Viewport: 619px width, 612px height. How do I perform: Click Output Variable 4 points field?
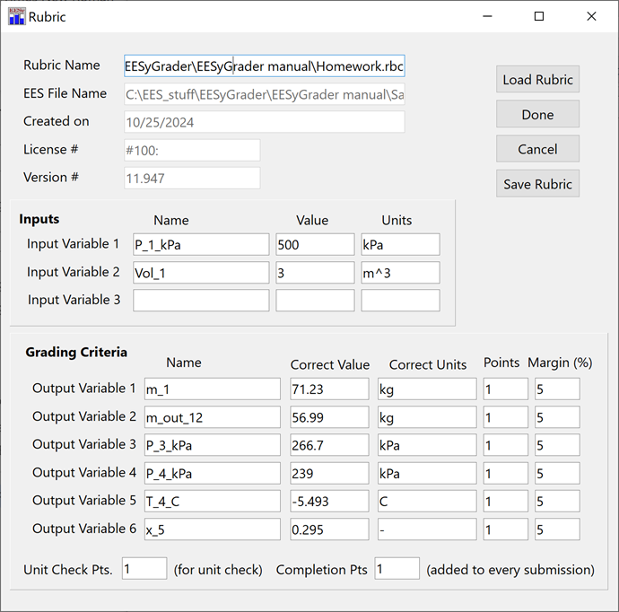[x=506, y=473]
